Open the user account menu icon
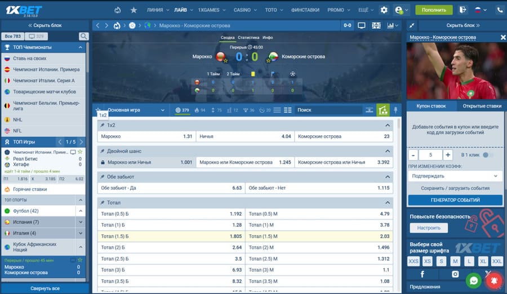This screenshot has width=507, height=294. [x=399, y=10]
